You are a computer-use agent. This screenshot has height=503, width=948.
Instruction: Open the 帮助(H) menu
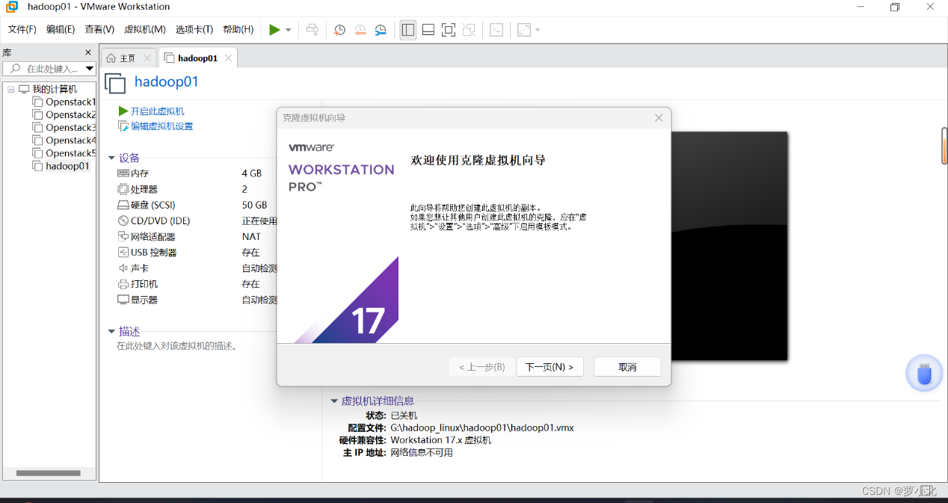[238, 30]
